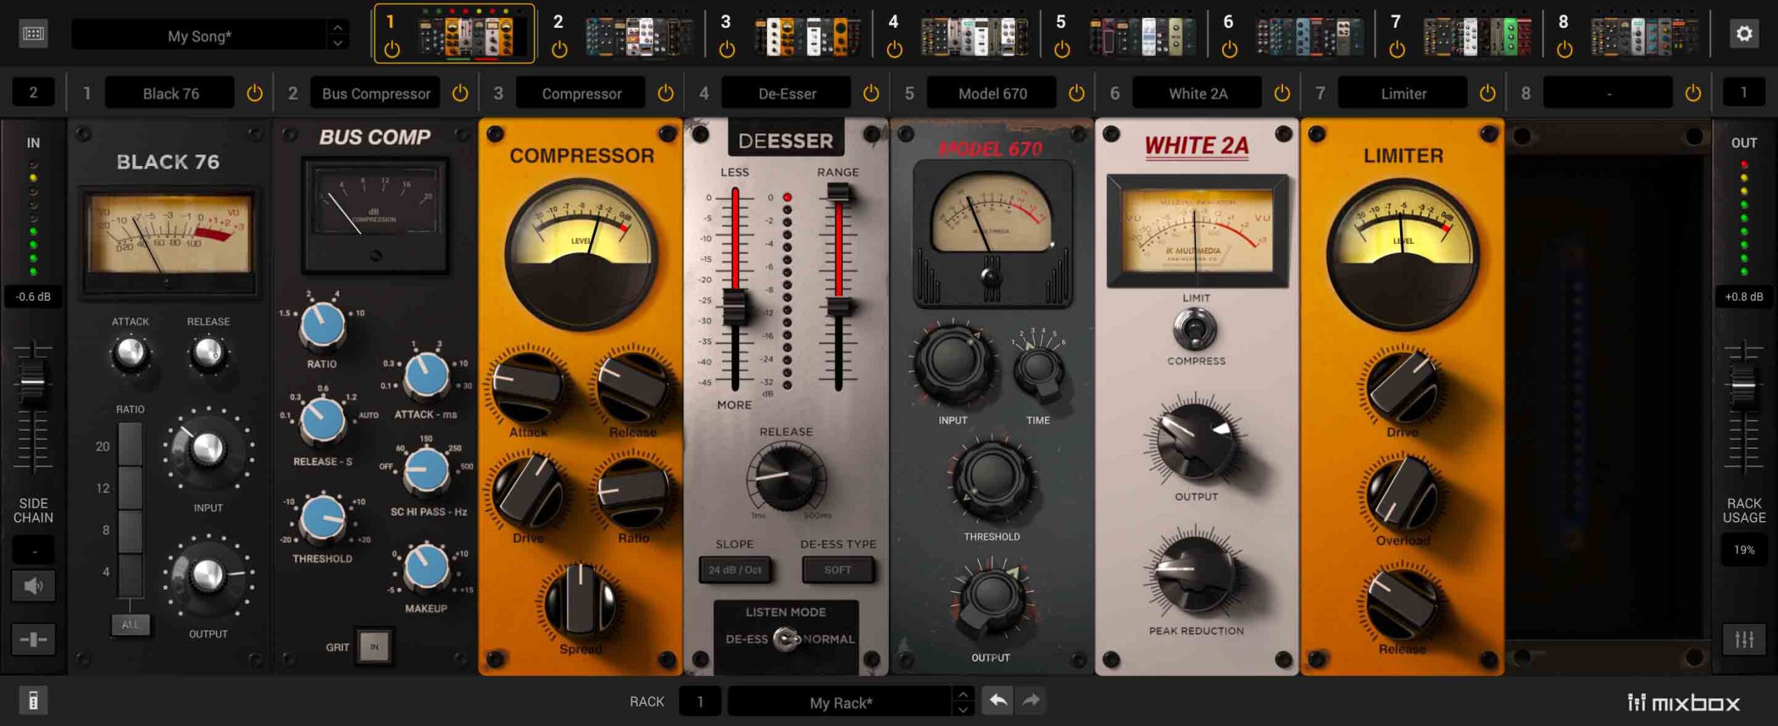This screenshot has height=726, width=1778.
Task: Bypass the Model 670 slot power button
Action: [x=1077, y=92]
